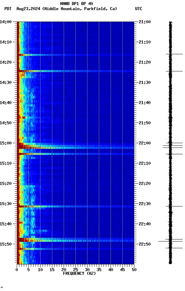Click the spectrogram event band near 14:16
Screen dimensions: 185x291
(x=75, y=55)
